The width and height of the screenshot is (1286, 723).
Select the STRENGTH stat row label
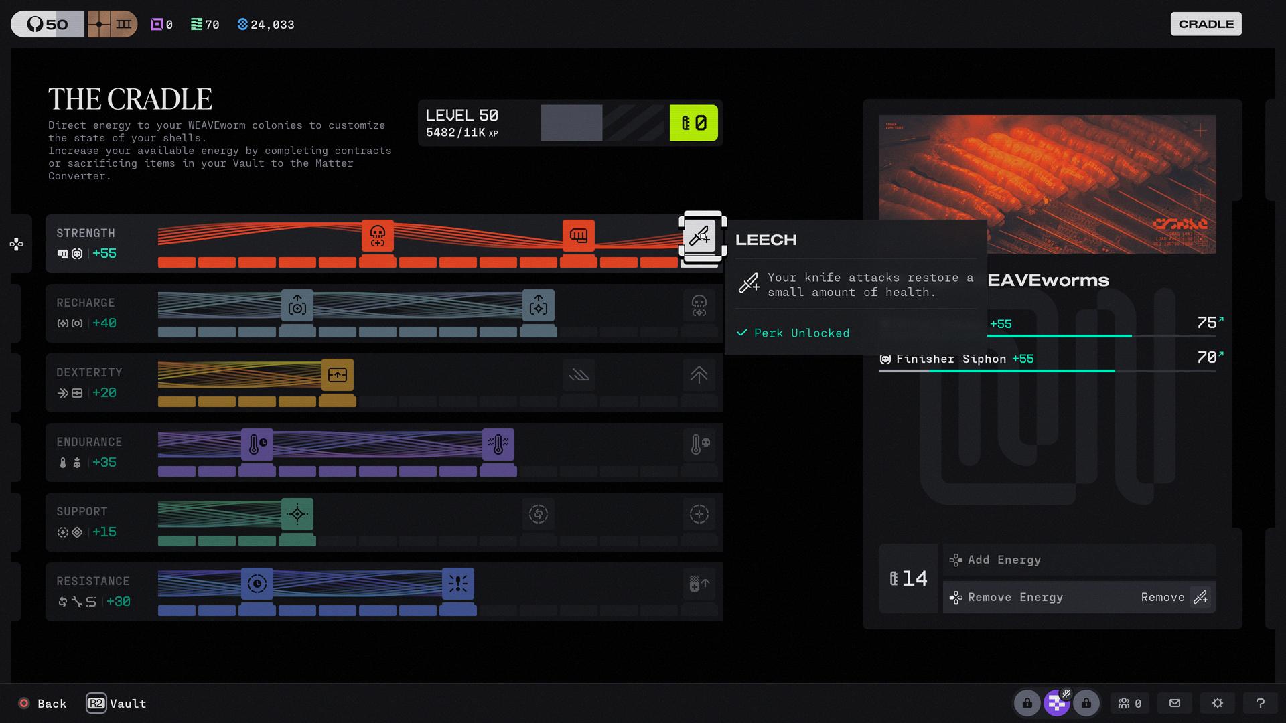[86, 233]
